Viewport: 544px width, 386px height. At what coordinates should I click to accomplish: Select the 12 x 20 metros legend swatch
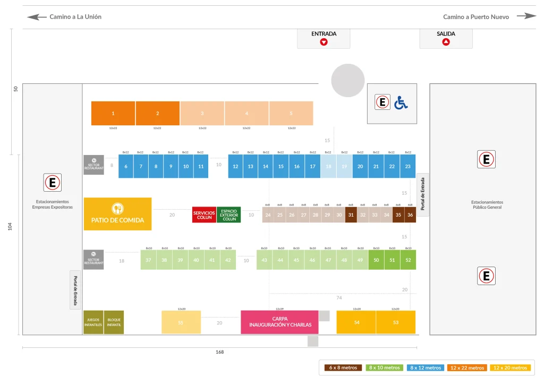tap(510, 367)
